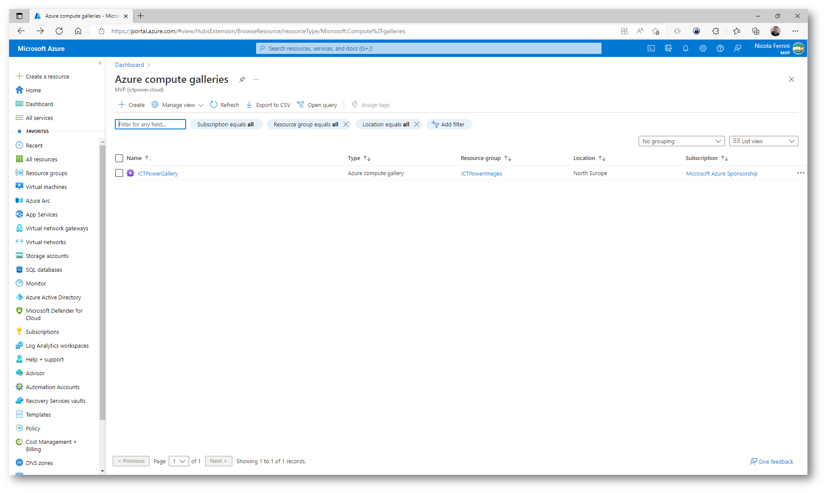Screen dimensions: 826x493
Task: Open Storage accounts in the sidebar
Action: pyautogui.click(x=47, y=256)
